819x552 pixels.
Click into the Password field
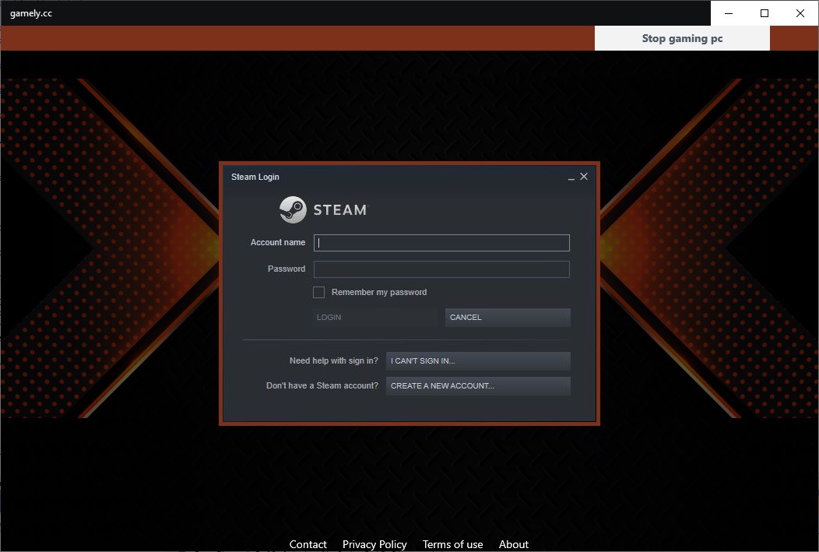441,269
